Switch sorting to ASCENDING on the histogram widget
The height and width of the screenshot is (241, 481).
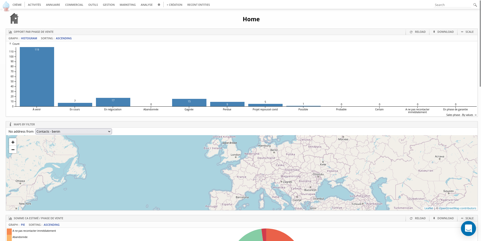64,38
